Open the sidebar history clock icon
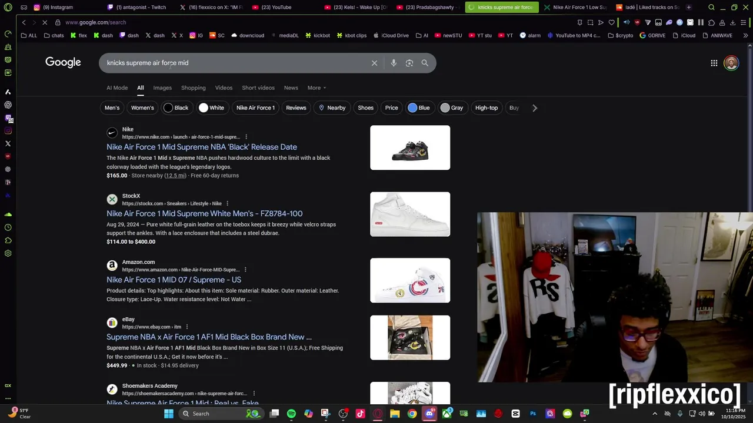This screenshot has height=423, width=753. pyautogui.click(x=8, y=227)
